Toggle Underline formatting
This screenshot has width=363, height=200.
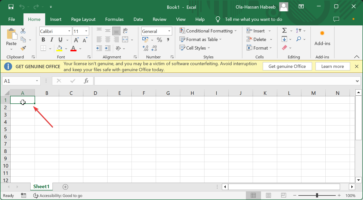(60, 40)
